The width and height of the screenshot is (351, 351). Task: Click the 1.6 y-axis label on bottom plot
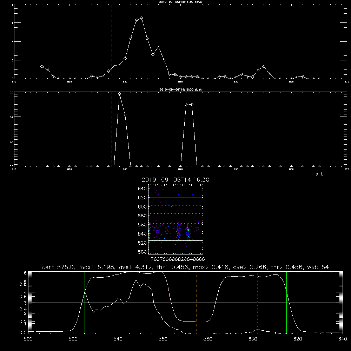click(23, 273)
